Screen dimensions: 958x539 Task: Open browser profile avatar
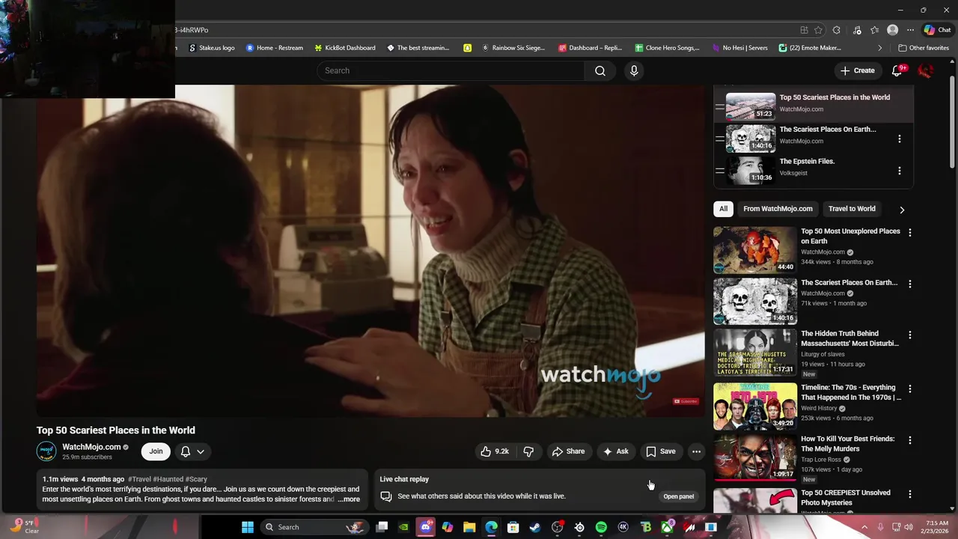click(892, 30)
